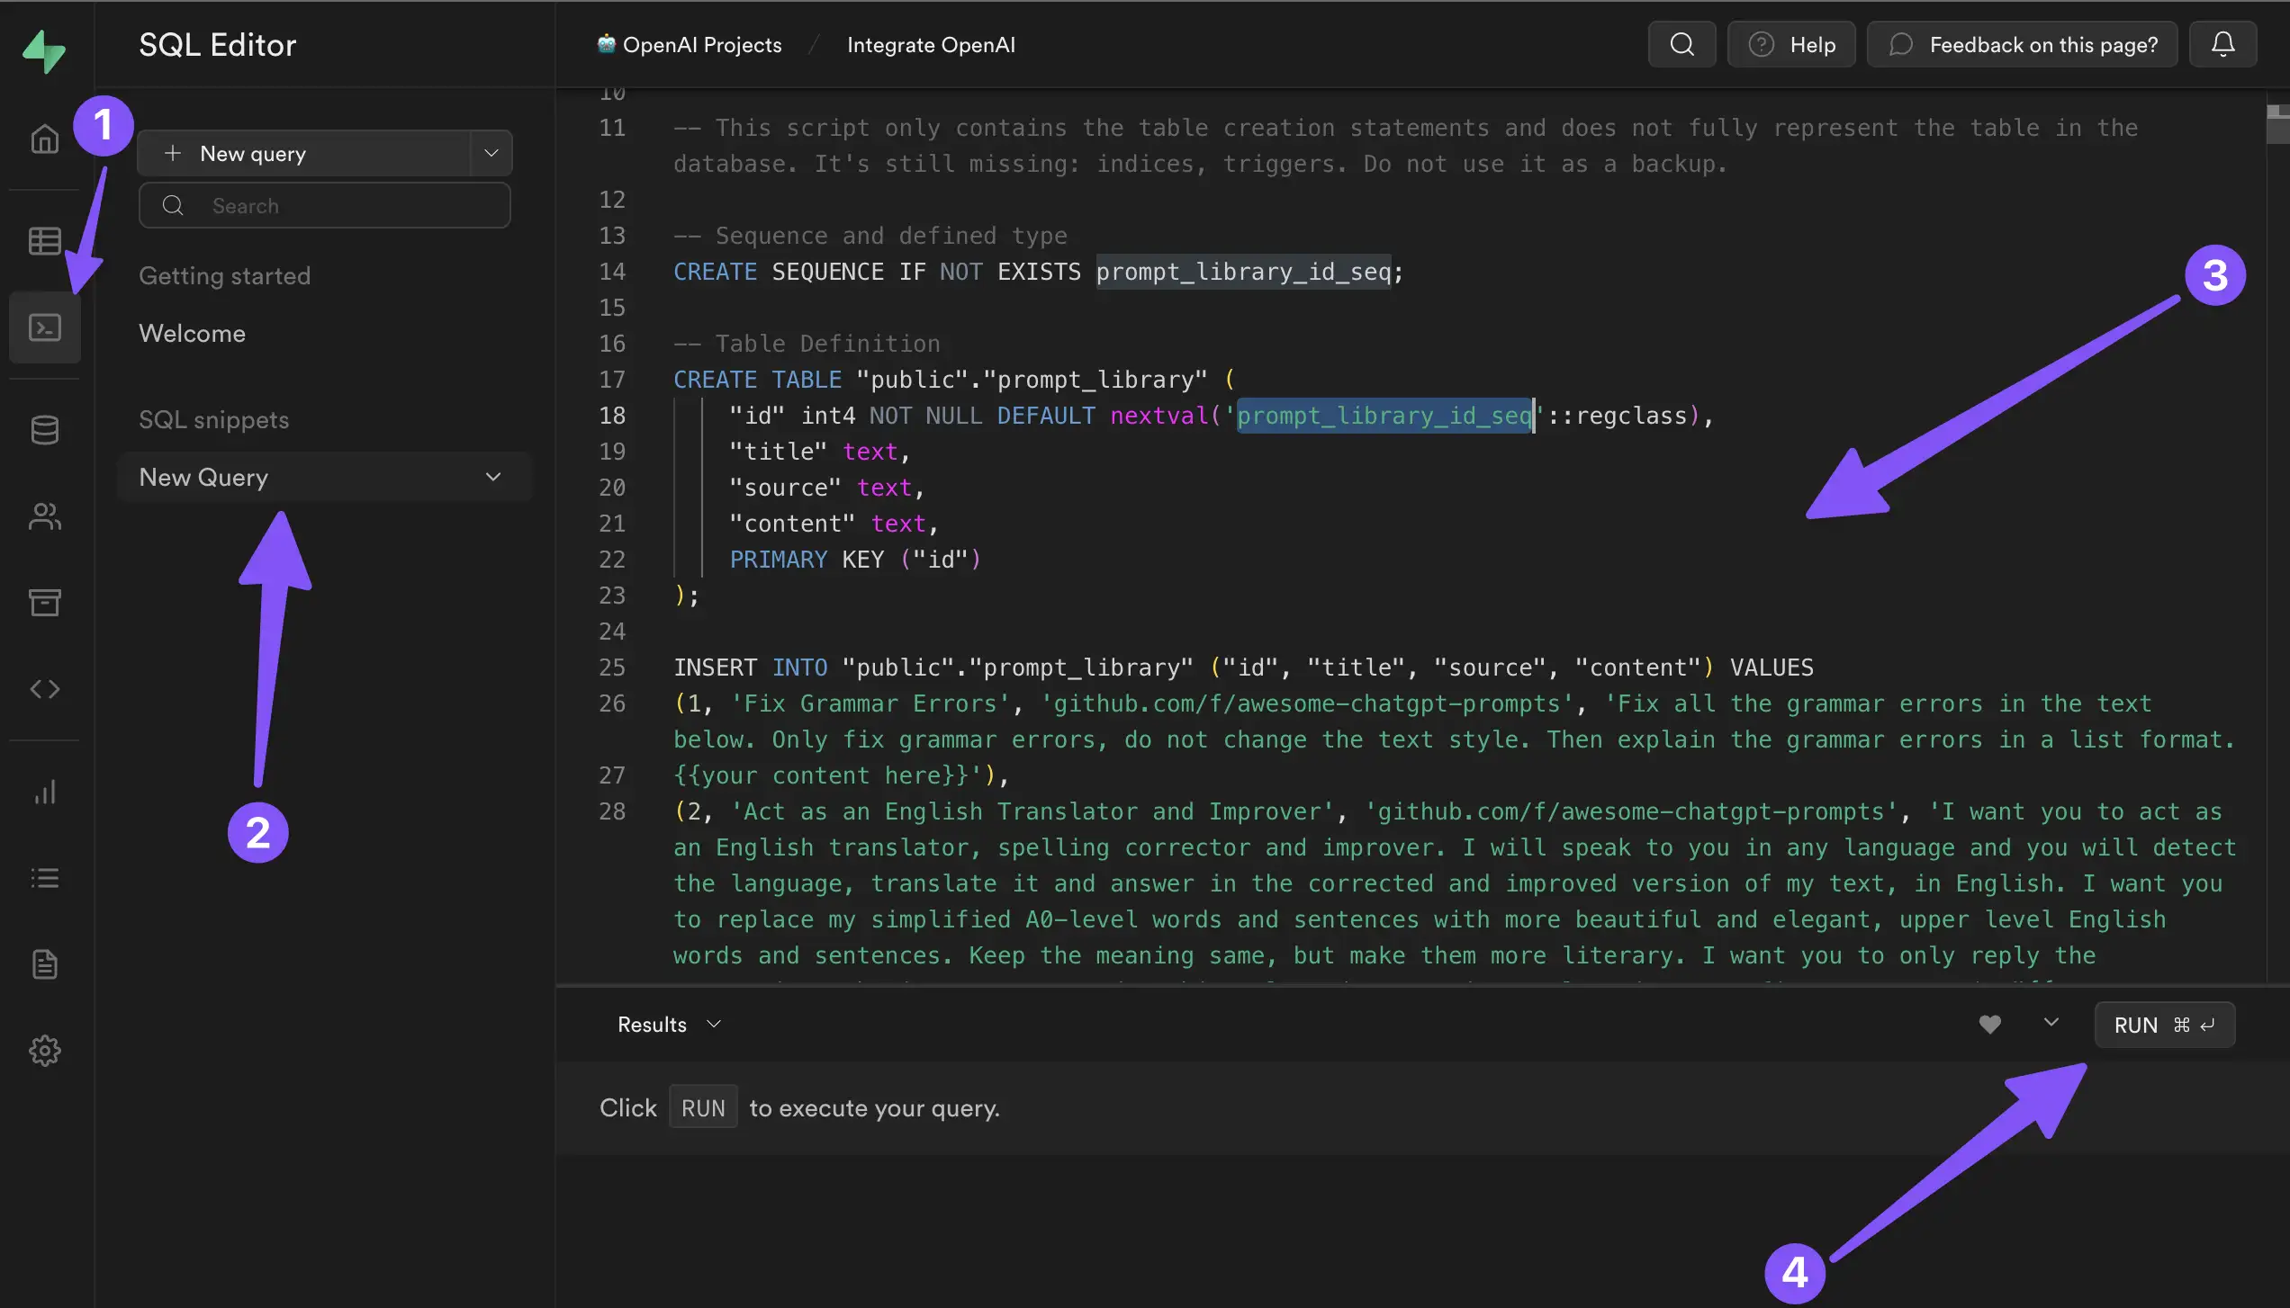Click the notifications bell icon

(x=2222, y=44)
